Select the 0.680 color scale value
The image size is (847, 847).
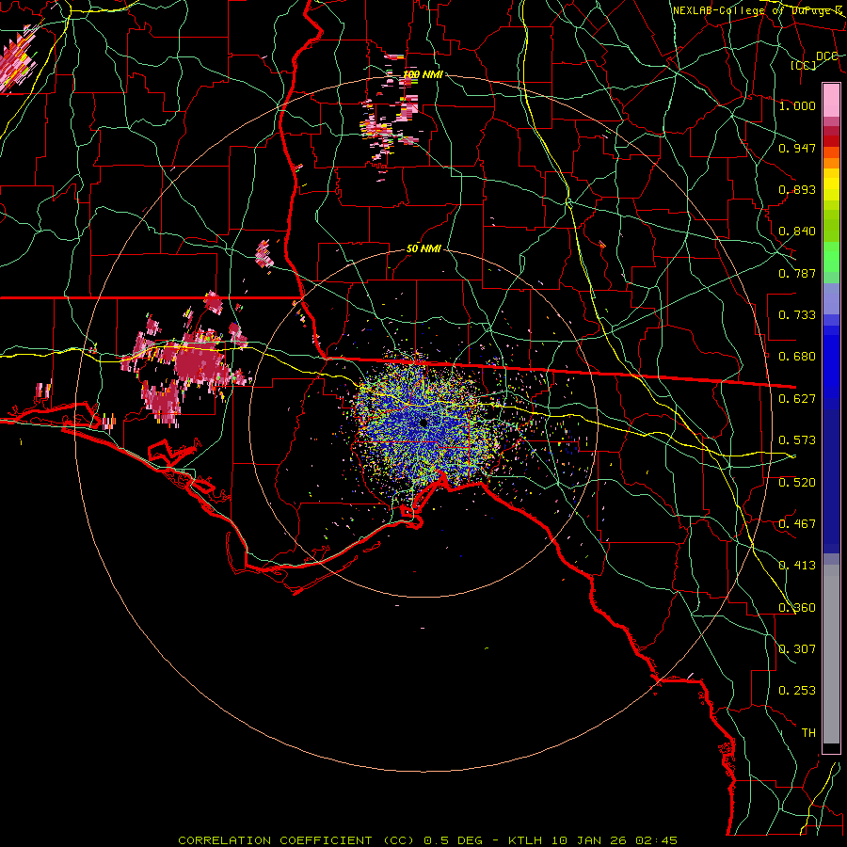(797, 357)
